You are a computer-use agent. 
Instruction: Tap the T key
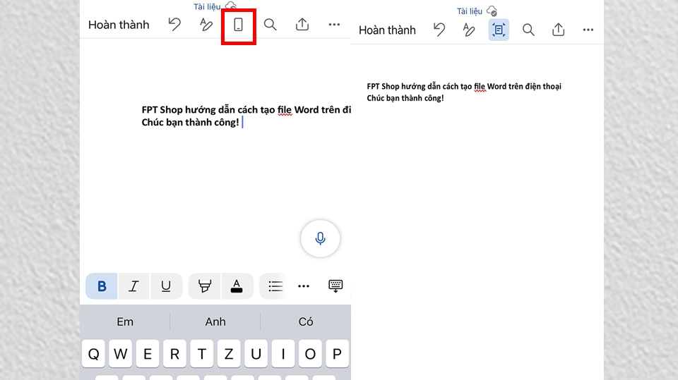click(201, 354)
